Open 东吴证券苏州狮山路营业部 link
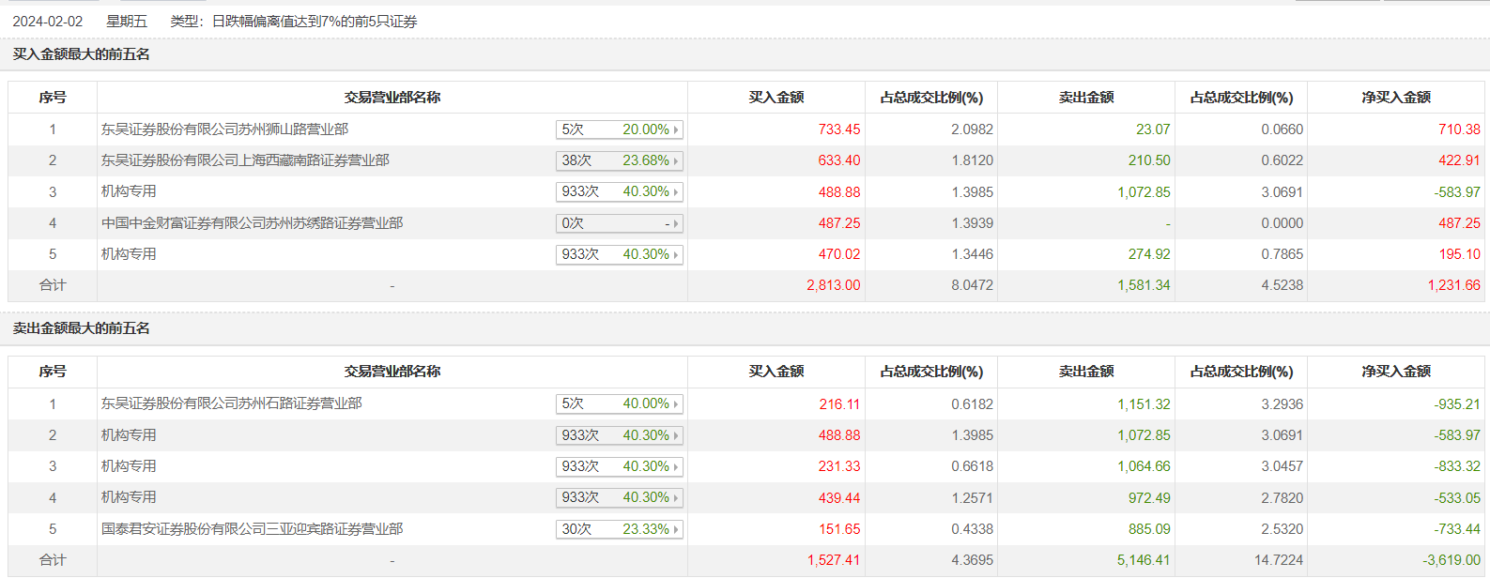This screenshot has width=1490, height=578. click(224, 129)
